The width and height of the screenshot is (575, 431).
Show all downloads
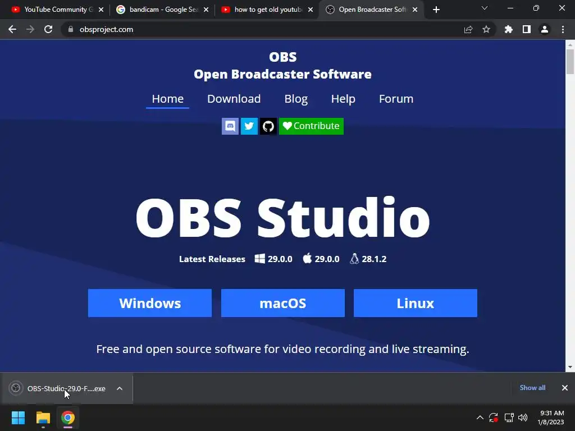click(532, 388)
